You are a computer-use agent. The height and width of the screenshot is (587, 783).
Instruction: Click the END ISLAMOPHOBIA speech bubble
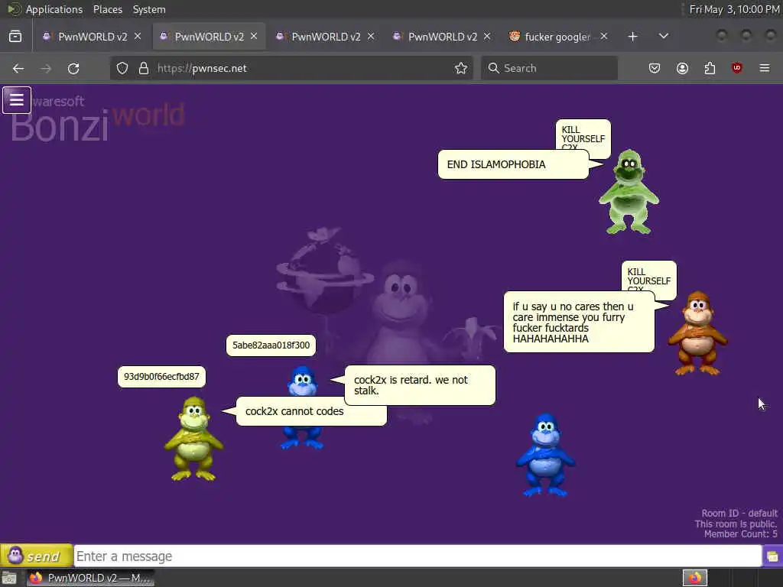[513, 164]
